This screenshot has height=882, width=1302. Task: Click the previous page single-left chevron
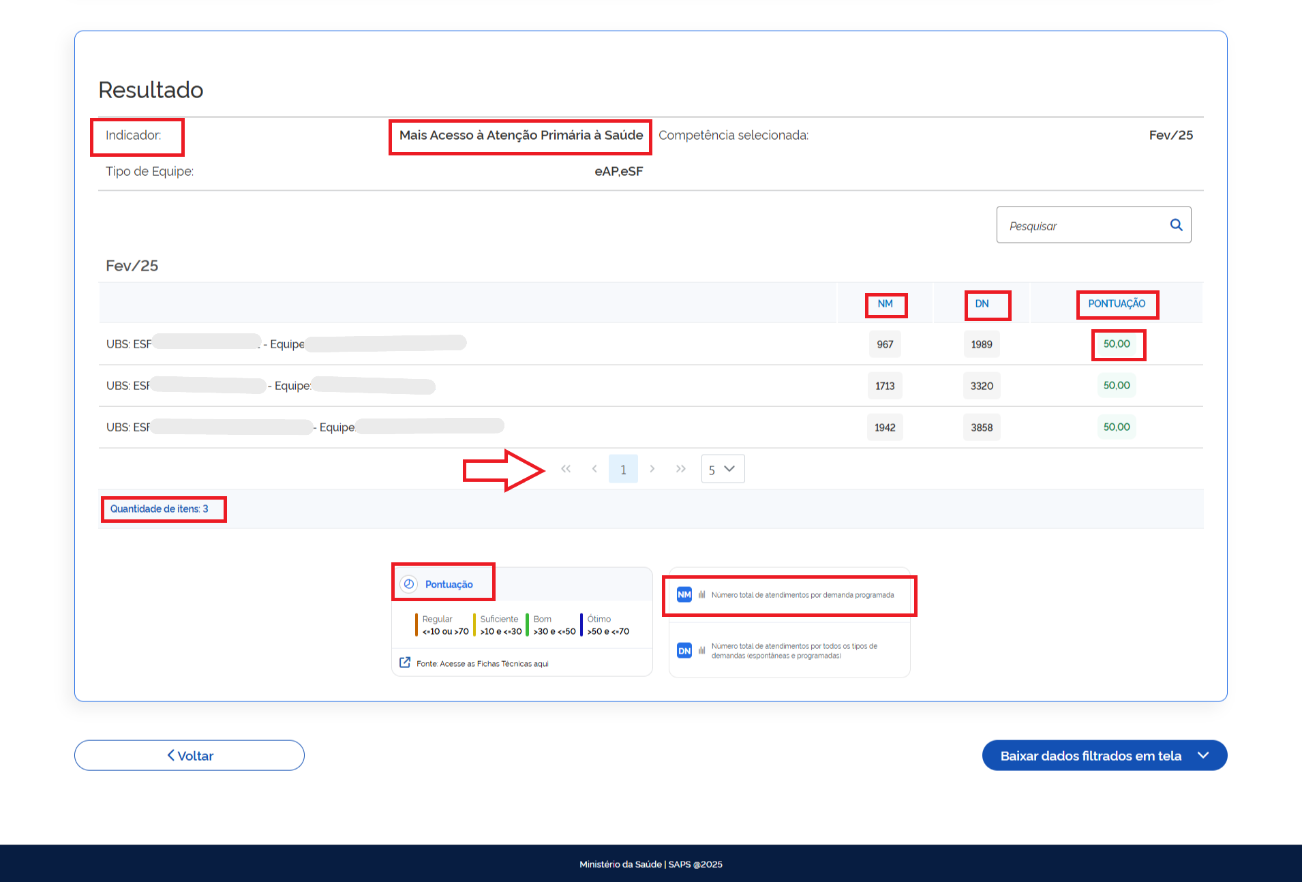[x=594, y=469]
